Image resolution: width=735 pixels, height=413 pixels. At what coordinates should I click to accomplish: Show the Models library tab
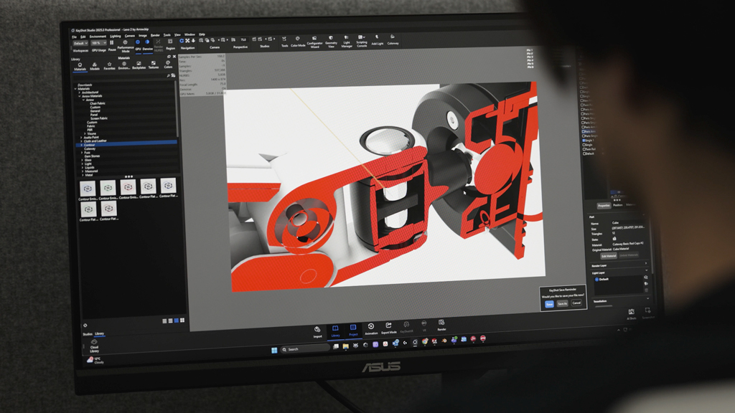tap(95, 66)
